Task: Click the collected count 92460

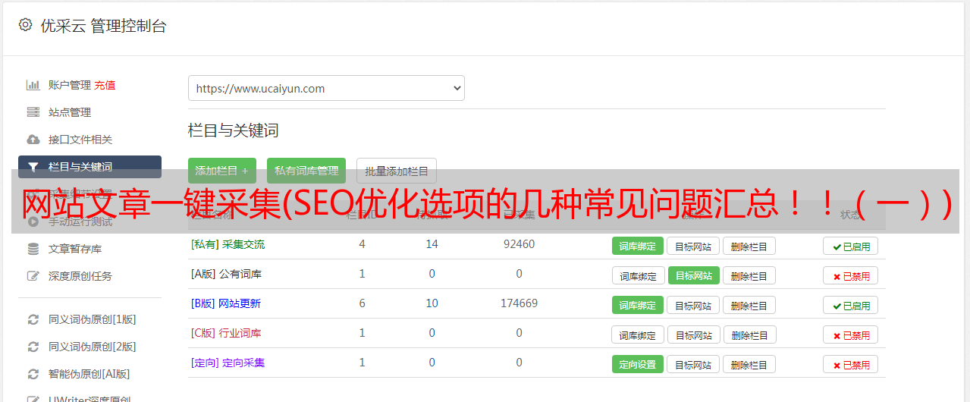Action: (519, 244)
